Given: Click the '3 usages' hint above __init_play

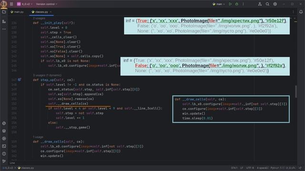Looking at the screenshot, I should tap(39, 19).
